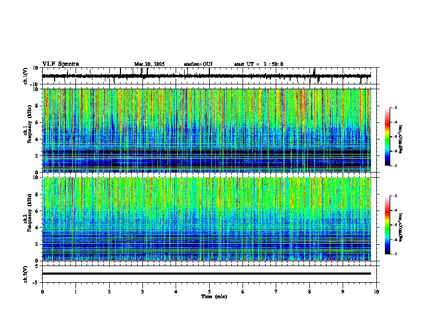
Task: Click the time axis tick label "5"
Action: coord(209,292)
